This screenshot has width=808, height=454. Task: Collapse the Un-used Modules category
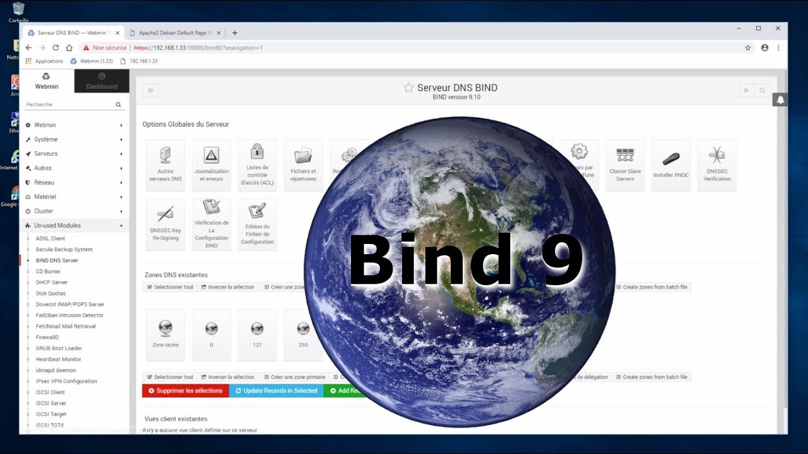(74, 226)
